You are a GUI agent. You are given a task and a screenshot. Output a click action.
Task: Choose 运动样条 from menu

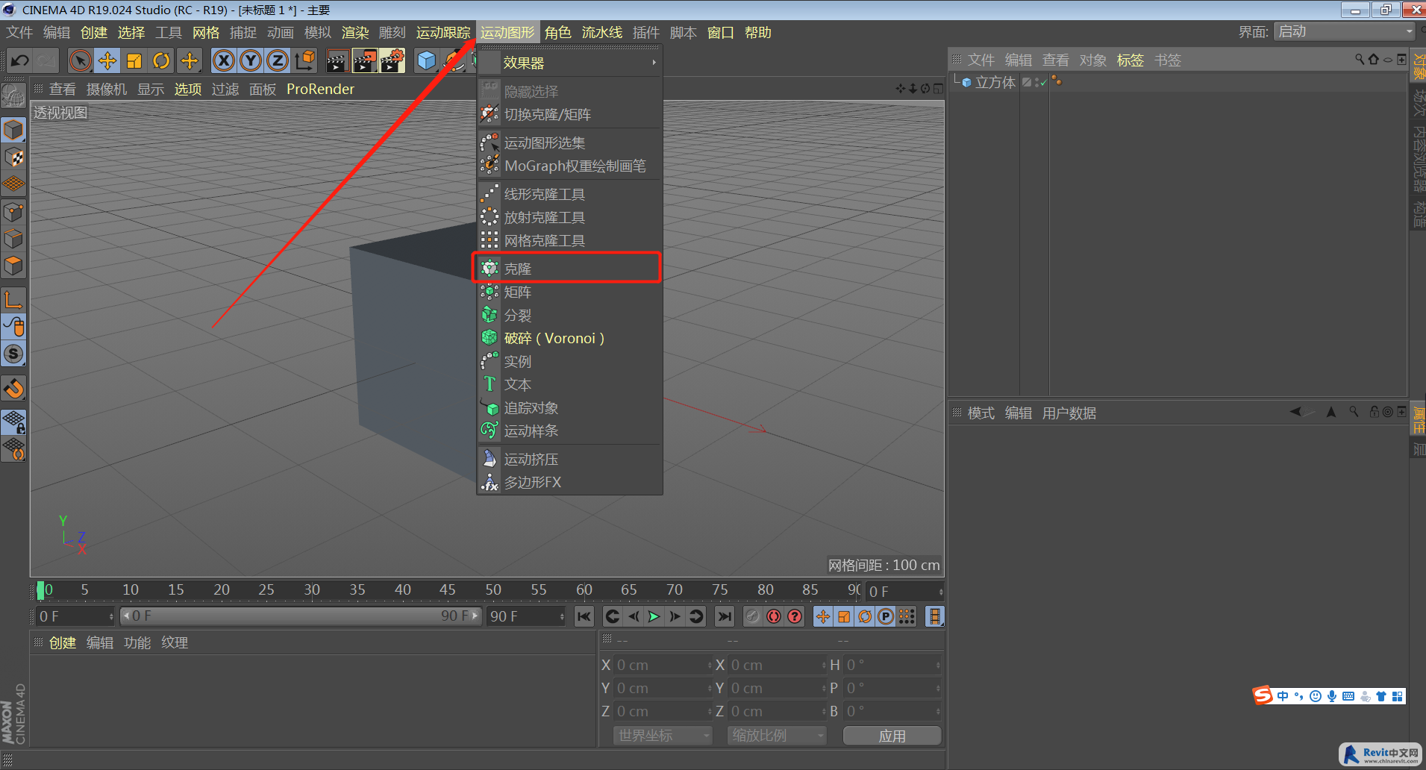[568, 431]
